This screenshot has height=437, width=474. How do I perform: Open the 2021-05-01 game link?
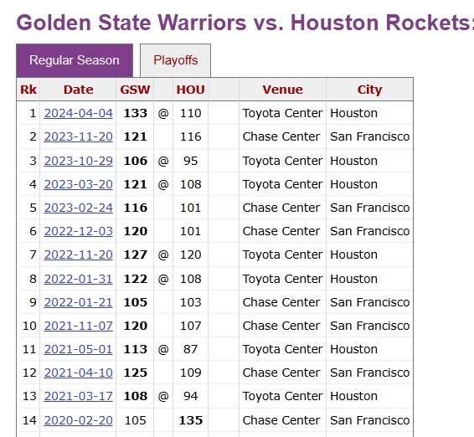78,349
